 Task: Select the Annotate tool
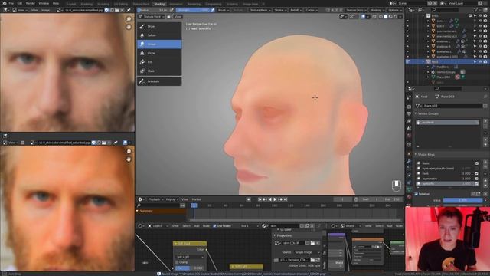click(159, 81)
